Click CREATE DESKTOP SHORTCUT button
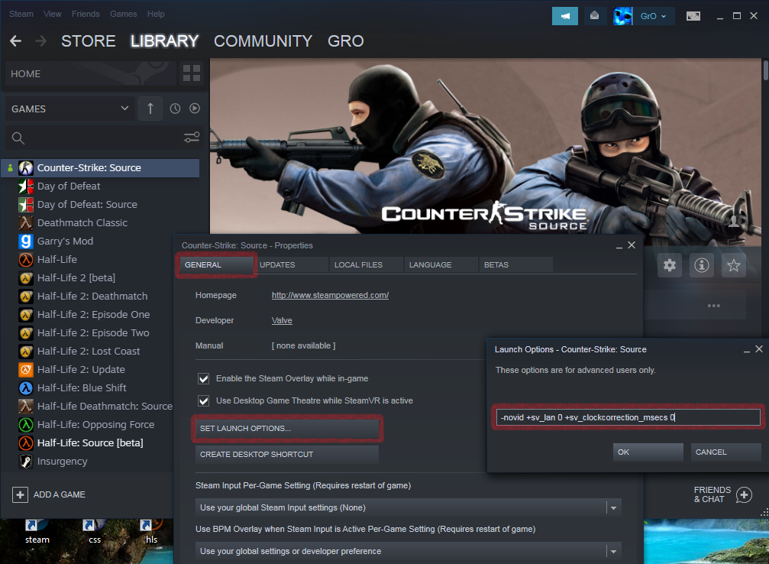Viewport: 769px width, 564px height. click(x=287, y=455)
